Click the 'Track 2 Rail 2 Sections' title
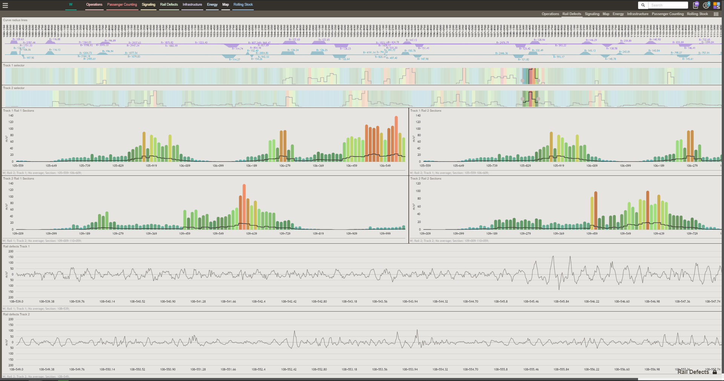Image resolution: width=724 pixels, height=381 pixels. [x=426, y=178]
